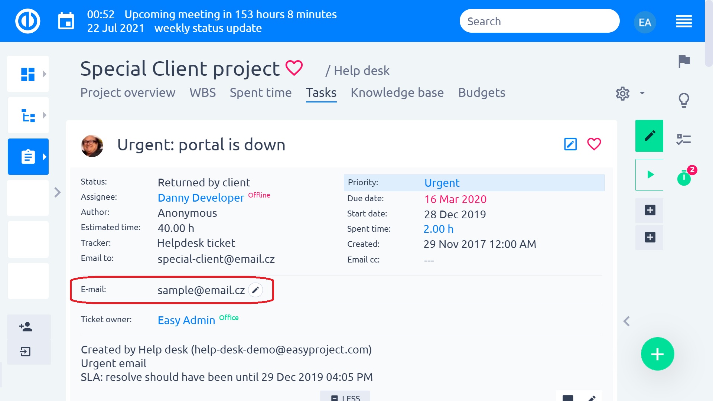
Task: Click the lower plus square icon
Action: click(x=649, y=237)
